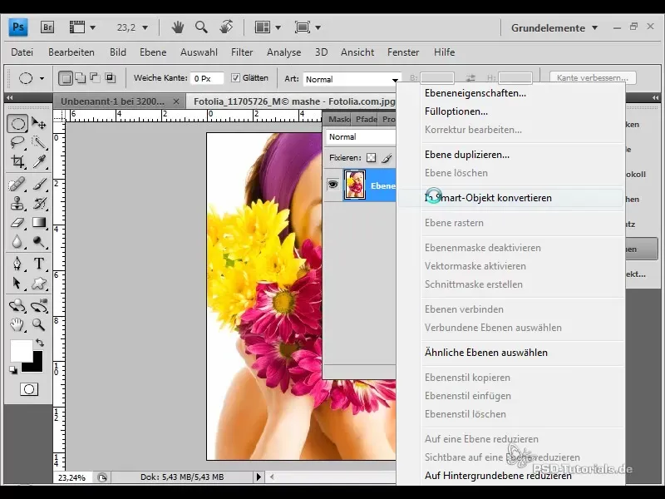Choose Ebeneneigenschaften from context menu
This screenshot has width=665, height=499.
[x=511, y=93]
